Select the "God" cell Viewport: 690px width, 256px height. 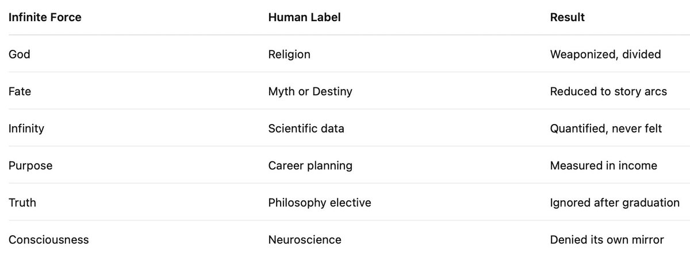tap(20, 55)
